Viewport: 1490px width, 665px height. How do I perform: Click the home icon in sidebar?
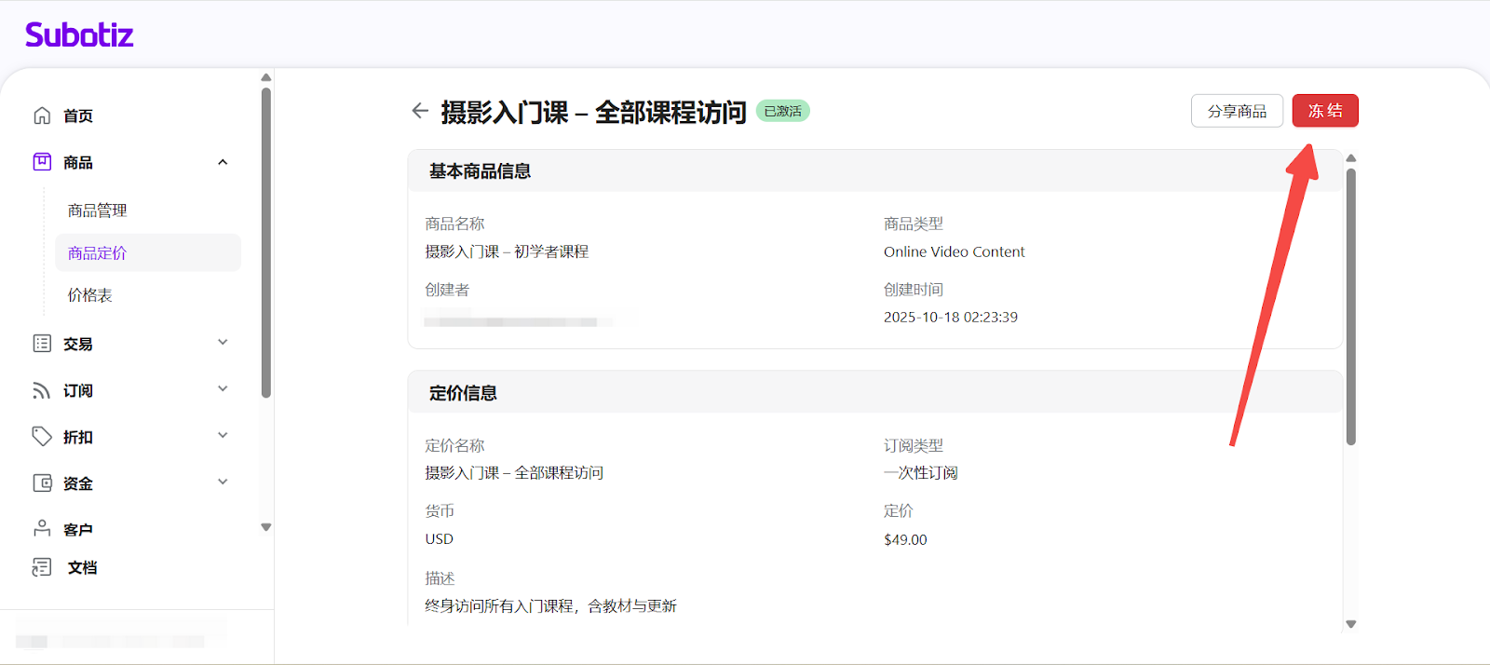(x=42, y=115)
